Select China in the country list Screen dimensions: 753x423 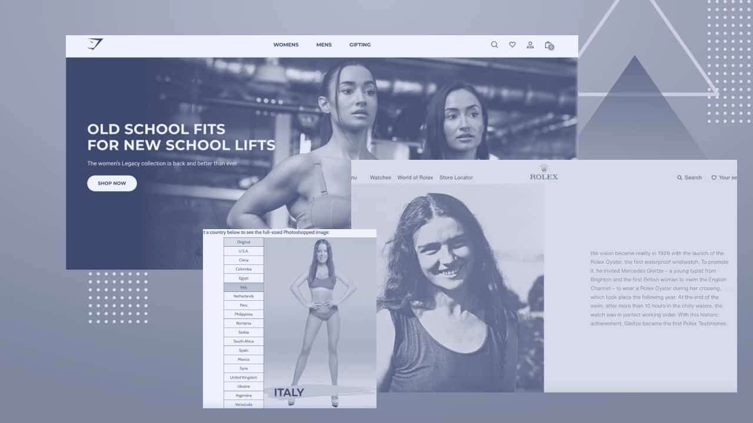click(244, 260)
